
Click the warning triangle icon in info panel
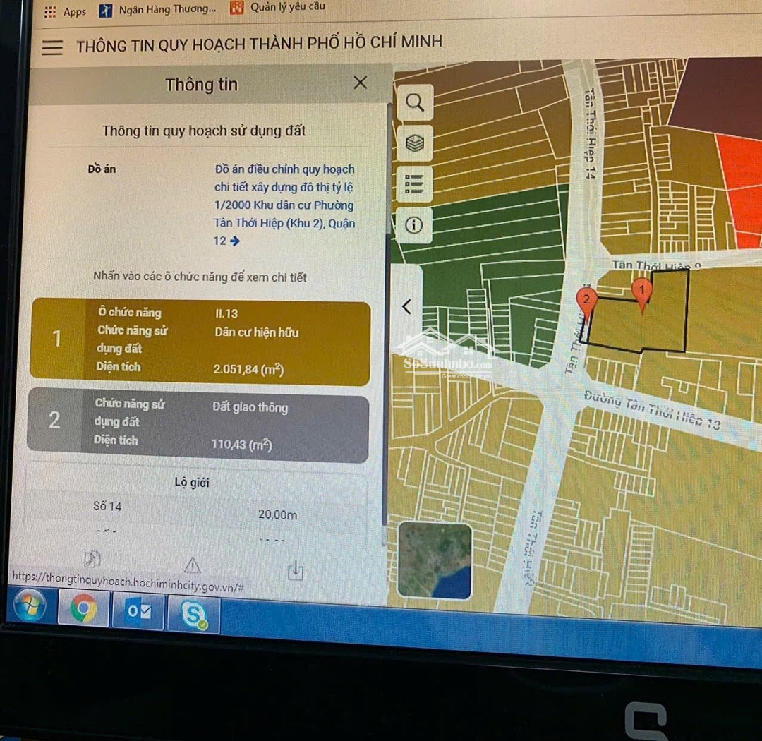pos(193,565)
